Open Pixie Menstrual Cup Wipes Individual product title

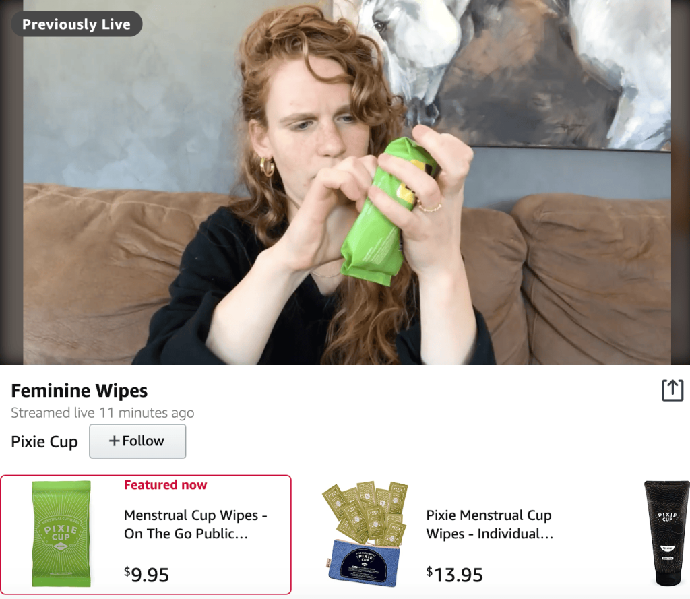click(x=490, y=524)
